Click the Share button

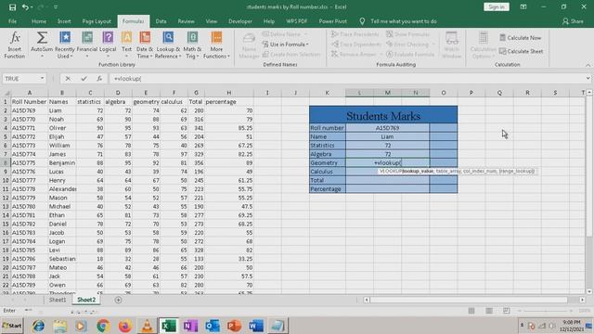[573, 21]
